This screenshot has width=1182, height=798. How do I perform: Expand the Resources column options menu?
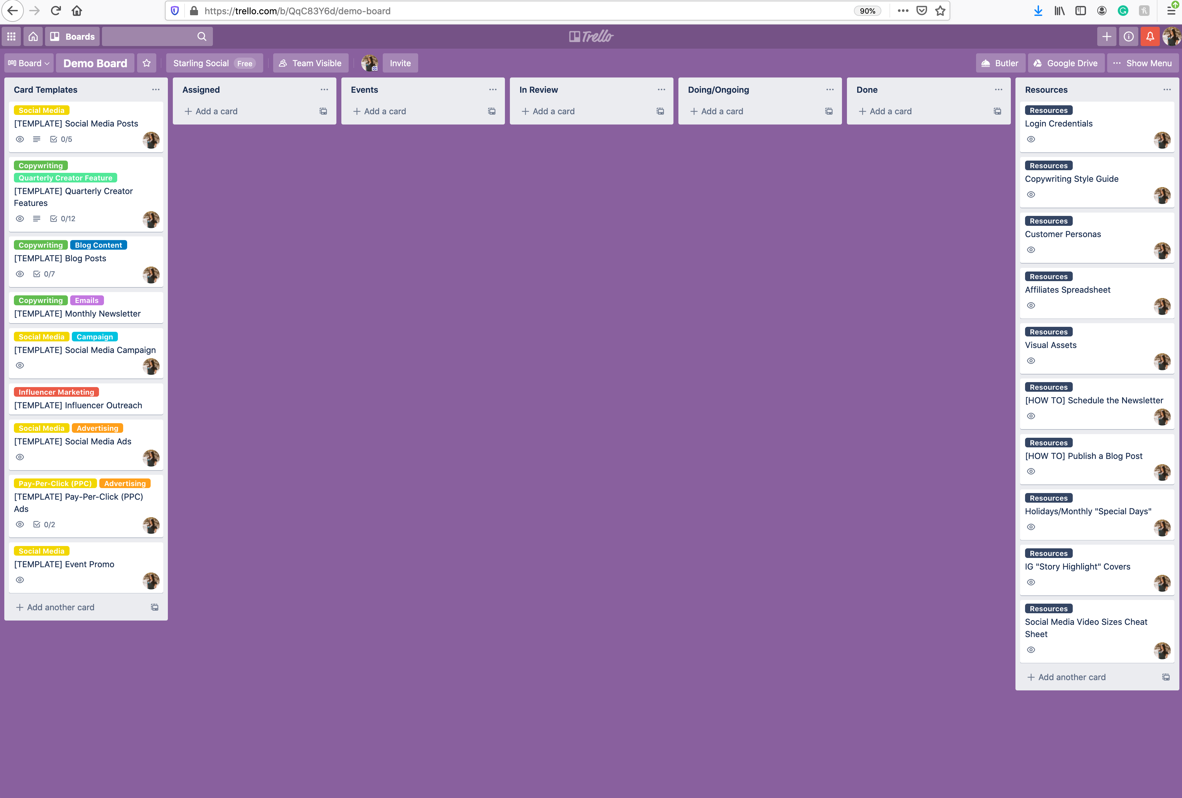[1166, 89]
